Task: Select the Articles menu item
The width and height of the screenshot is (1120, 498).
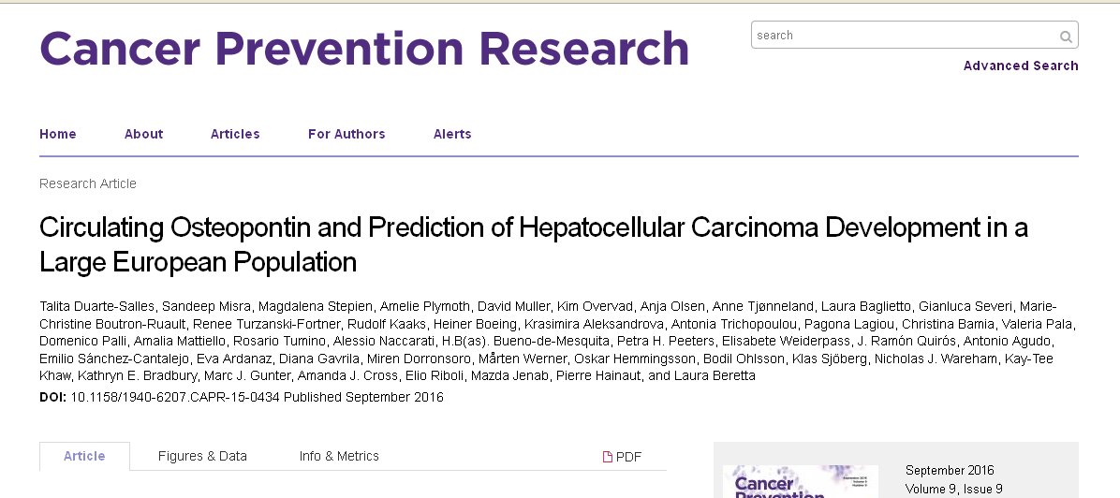Action: (235, 134)
